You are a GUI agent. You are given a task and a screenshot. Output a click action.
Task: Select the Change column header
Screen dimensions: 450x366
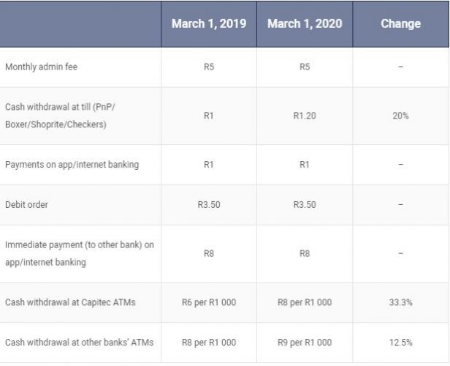pyautogui.click(x=400, y=24)
